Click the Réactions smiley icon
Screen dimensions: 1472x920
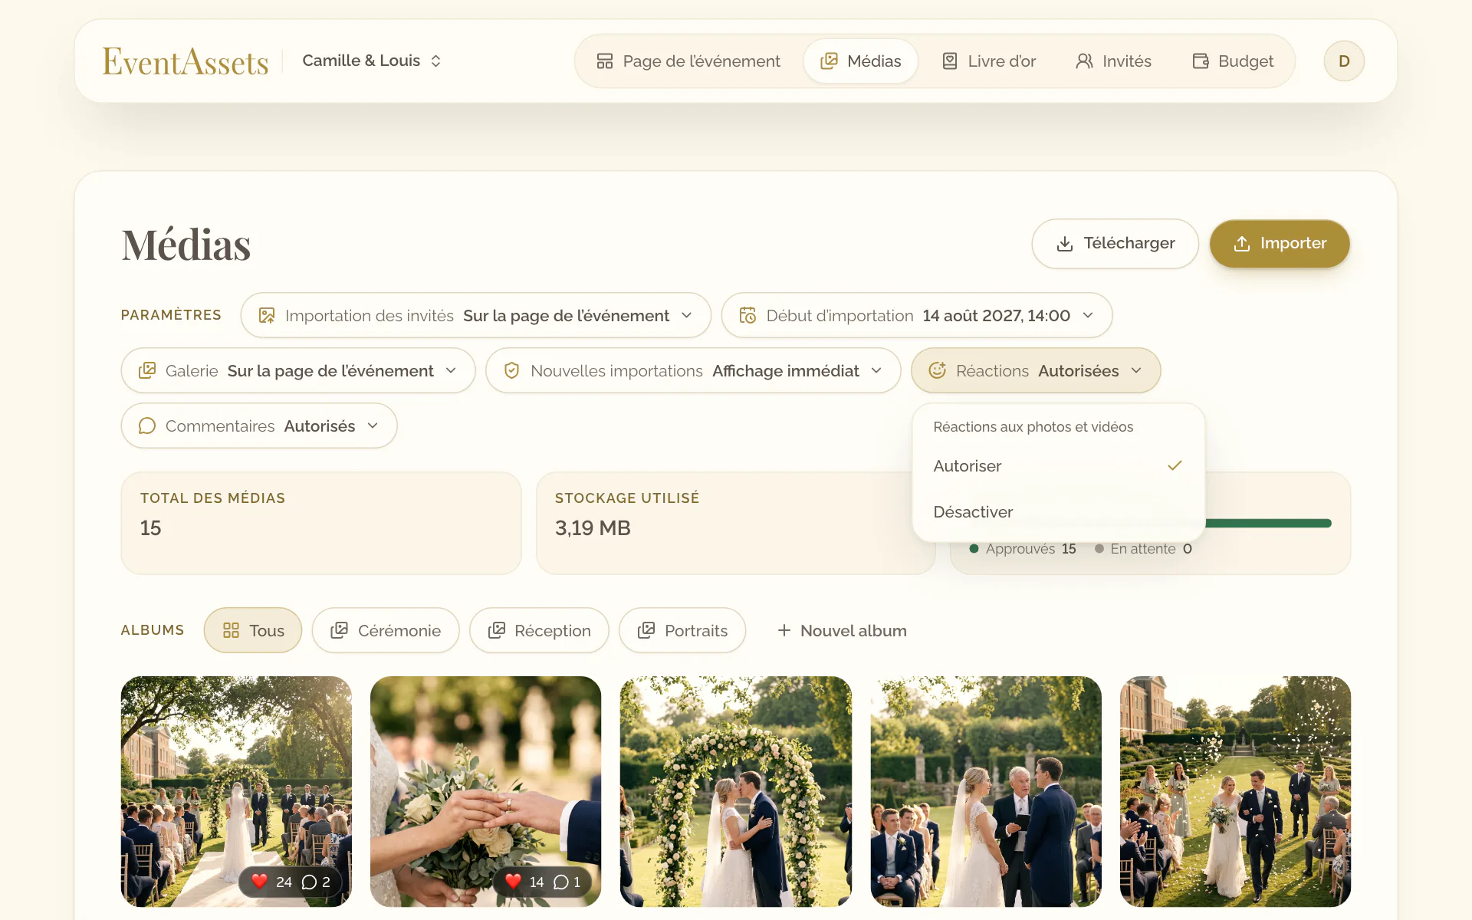coord(937,371)
